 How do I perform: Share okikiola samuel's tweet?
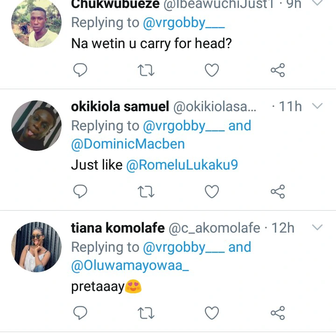click(278, 191)
